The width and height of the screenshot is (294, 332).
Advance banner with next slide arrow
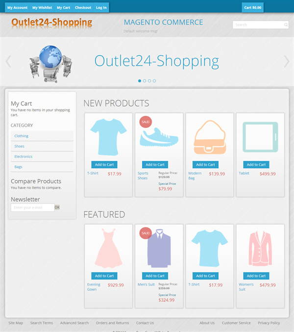tap(286, 61)
